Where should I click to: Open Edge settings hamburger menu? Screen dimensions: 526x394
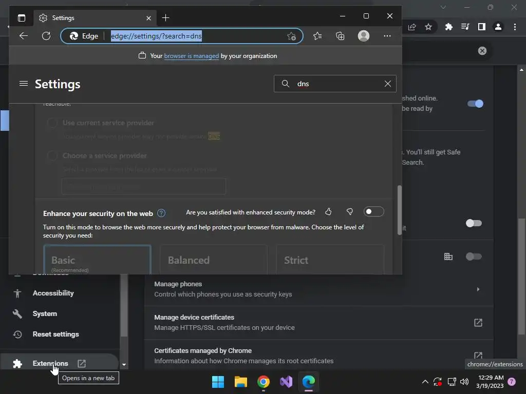pyautogui.click(x=24, y=84)
